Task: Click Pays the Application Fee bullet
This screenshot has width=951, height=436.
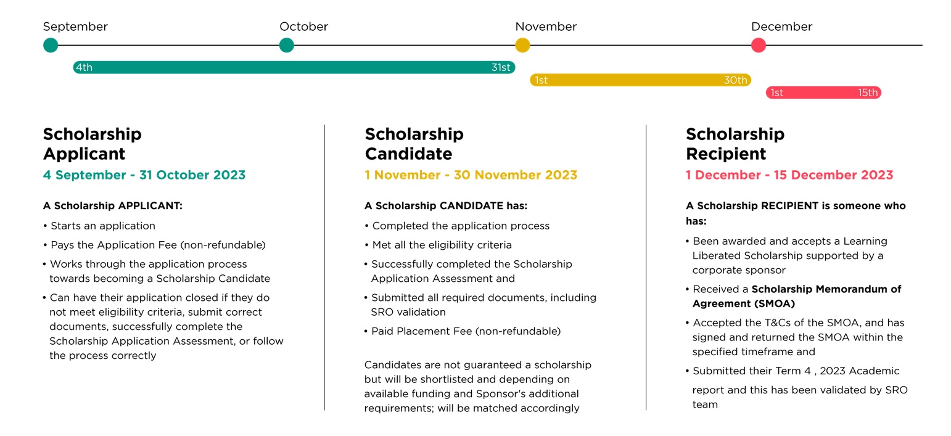Action: click(x=158, y=245)
